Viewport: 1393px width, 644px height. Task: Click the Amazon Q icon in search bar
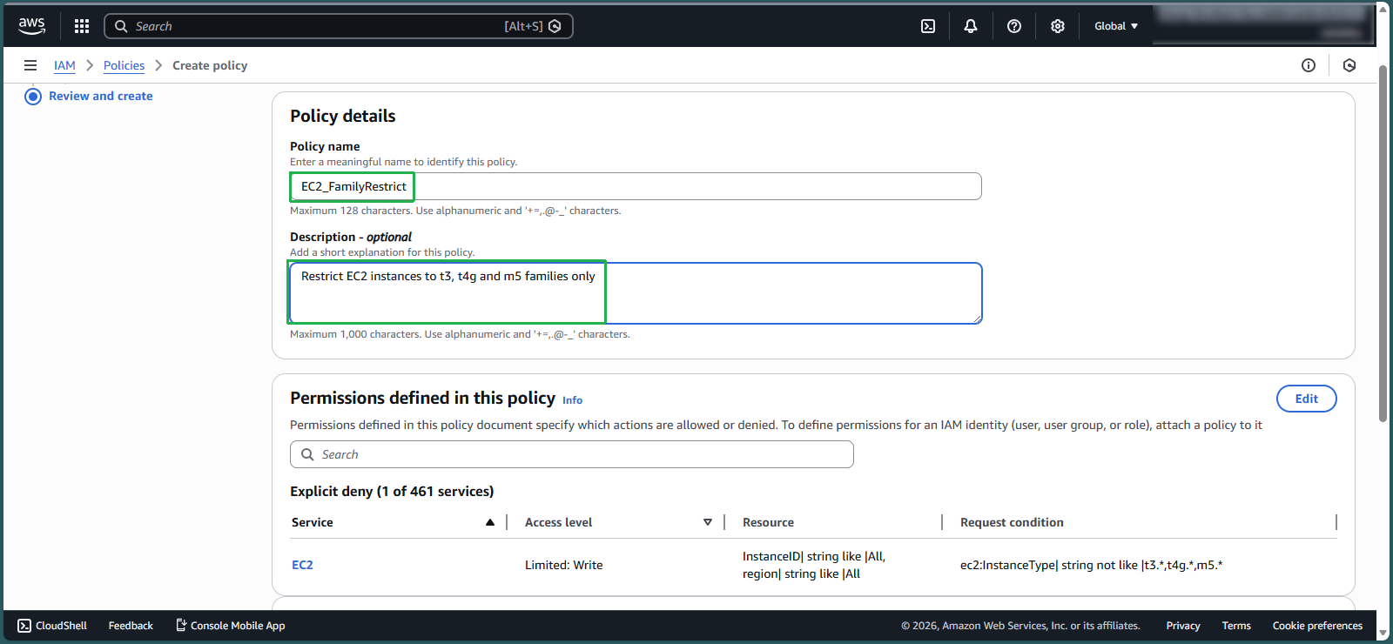(555, 26)
